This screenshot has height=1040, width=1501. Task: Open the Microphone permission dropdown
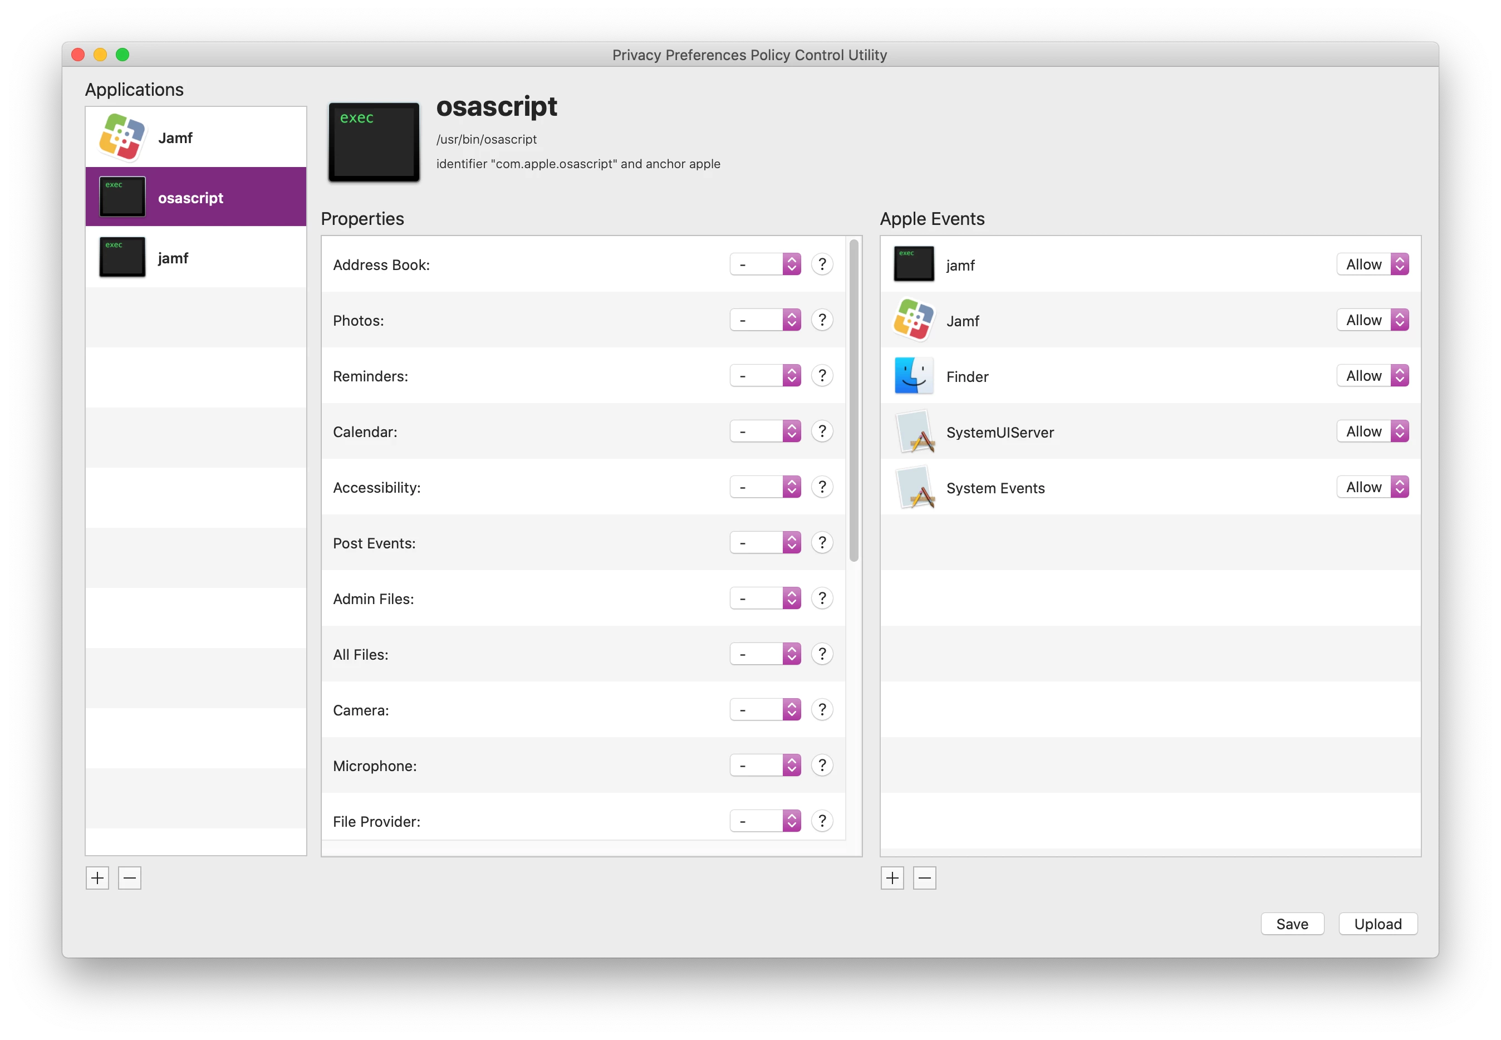tap(766, 765)
